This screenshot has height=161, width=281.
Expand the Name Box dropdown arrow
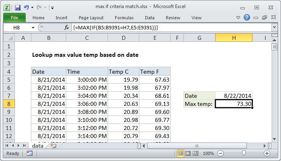tap(33, 28)
